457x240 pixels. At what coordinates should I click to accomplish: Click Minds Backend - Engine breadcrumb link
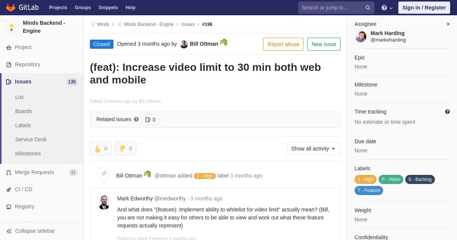tap(149, 24)
